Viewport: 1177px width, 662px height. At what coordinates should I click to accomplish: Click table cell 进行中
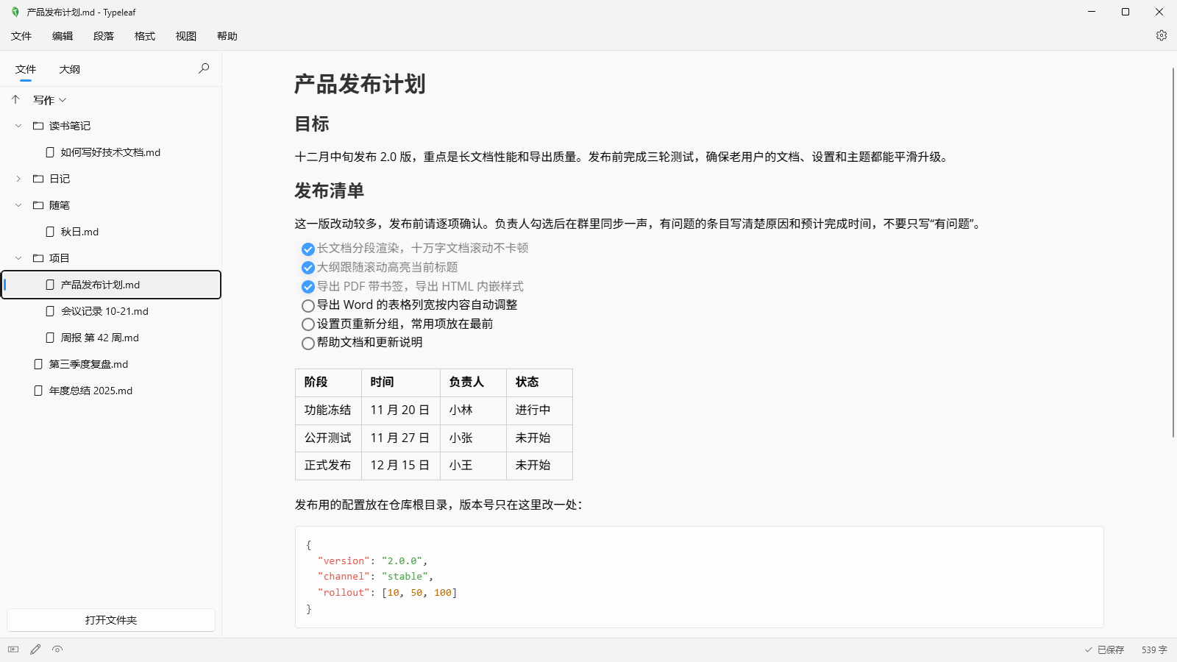click(x=539, y=410)
